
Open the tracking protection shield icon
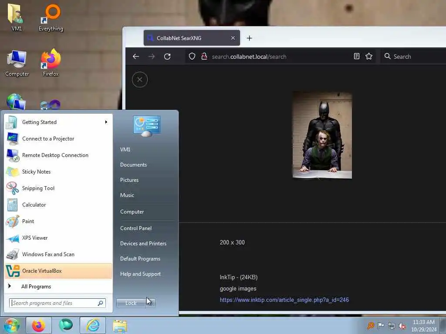tap(192, 56)
